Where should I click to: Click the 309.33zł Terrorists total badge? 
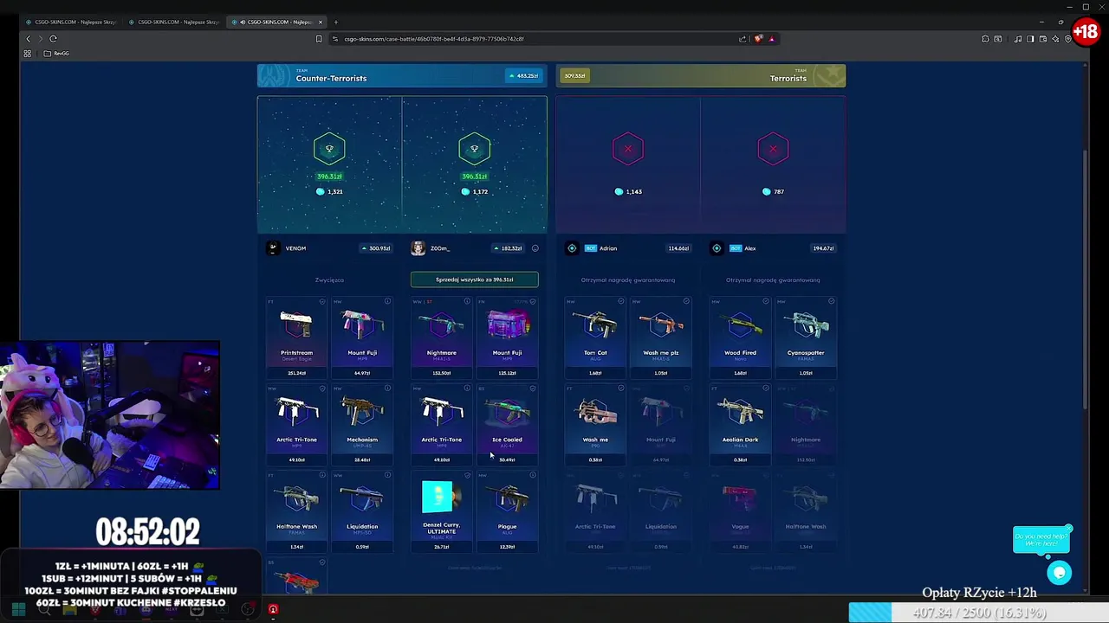tap(575, 76)
